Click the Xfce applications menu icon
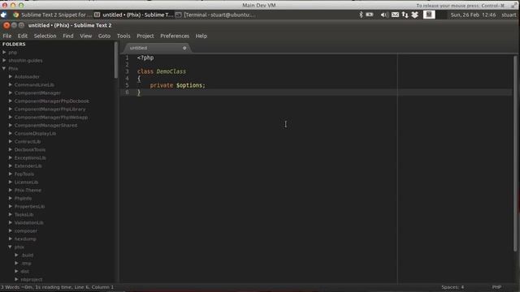 pyautogui.click(x=3, y=15)
